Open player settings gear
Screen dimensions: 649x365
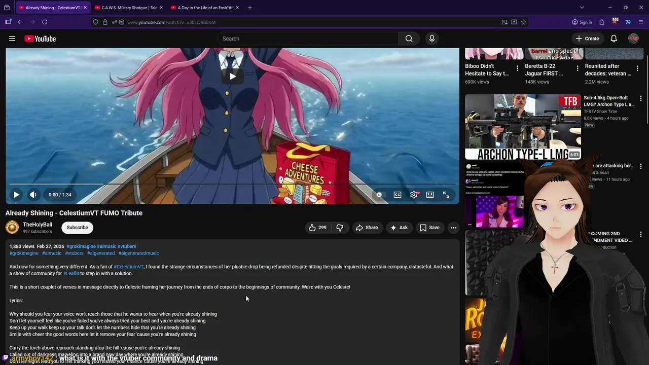pyautogui.click(x=414, y=195)
